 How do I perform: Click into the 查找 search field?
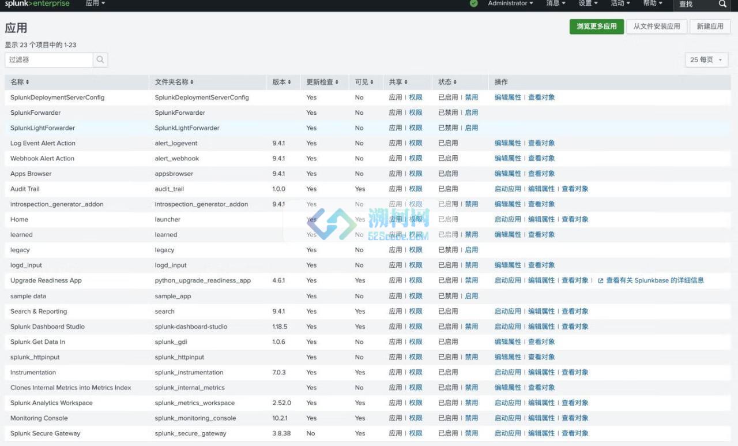695,4
